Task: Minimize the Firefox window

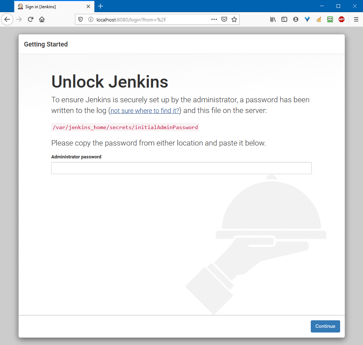Action: tap(322, 6)
